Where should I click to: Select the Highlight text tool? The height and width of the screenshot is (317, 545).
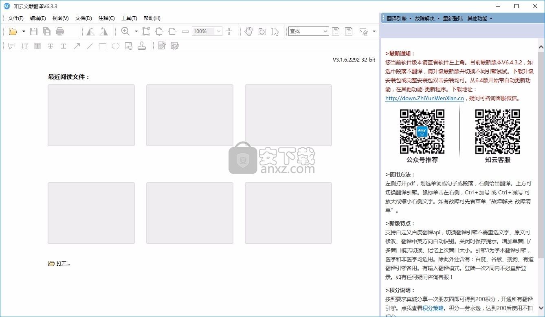click(x=37, y=46)
